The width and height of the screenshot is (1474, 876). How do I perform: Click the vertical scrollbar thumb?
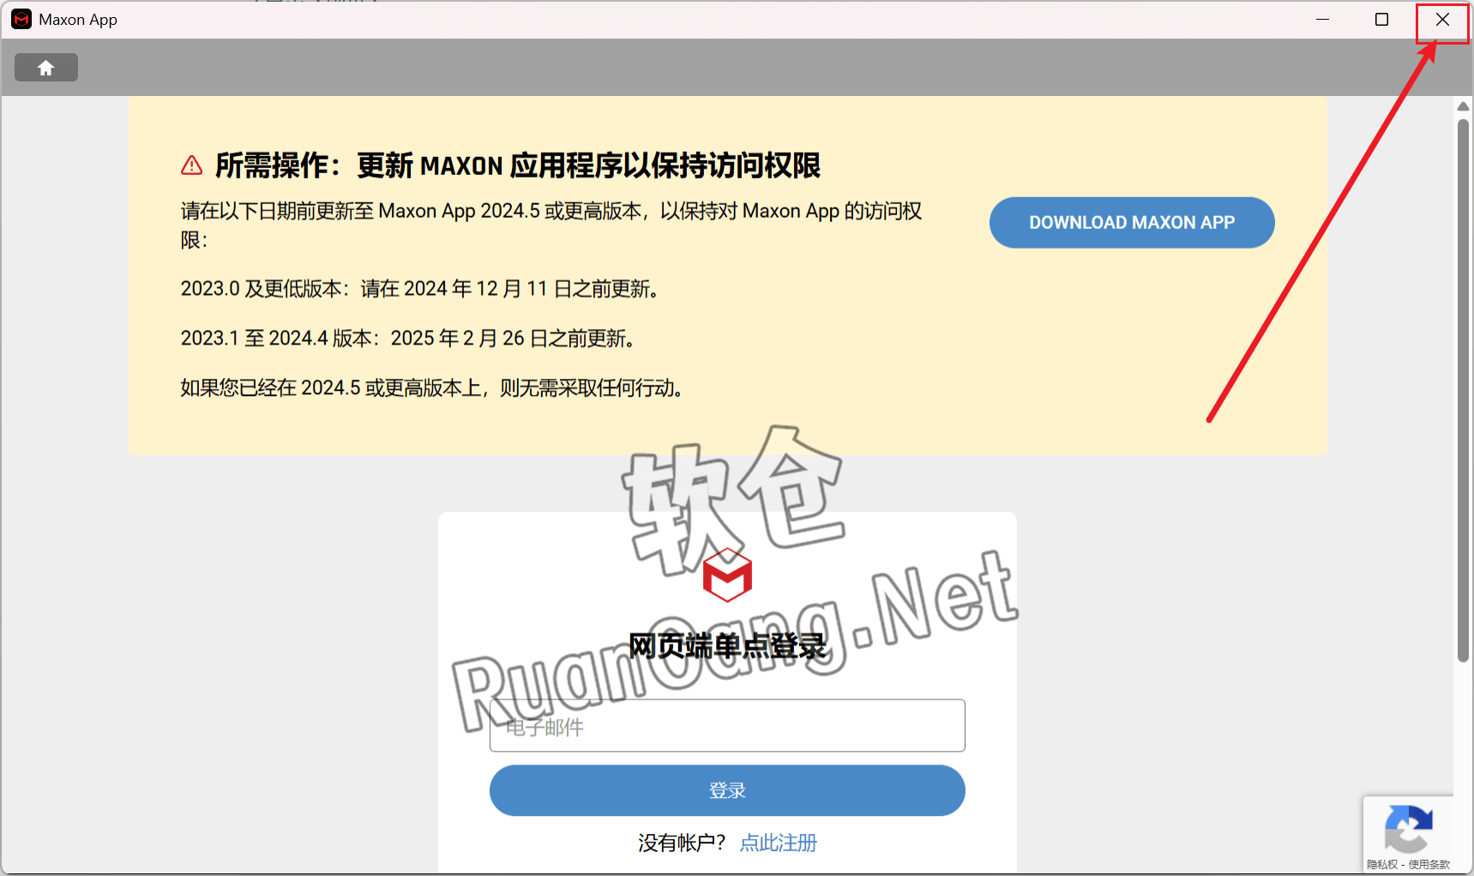[1463, 390]
